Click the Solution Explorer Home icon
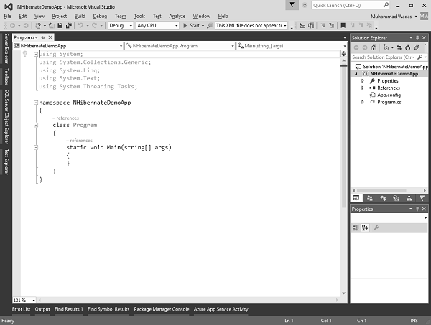This screenshot has width=431, height=325. pyautogui.click(x=374, y=48)
